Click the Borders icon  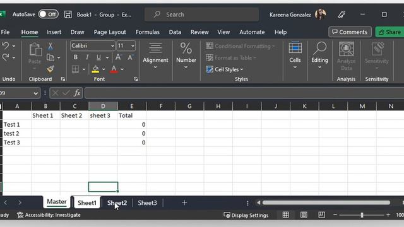pos(75,69)
